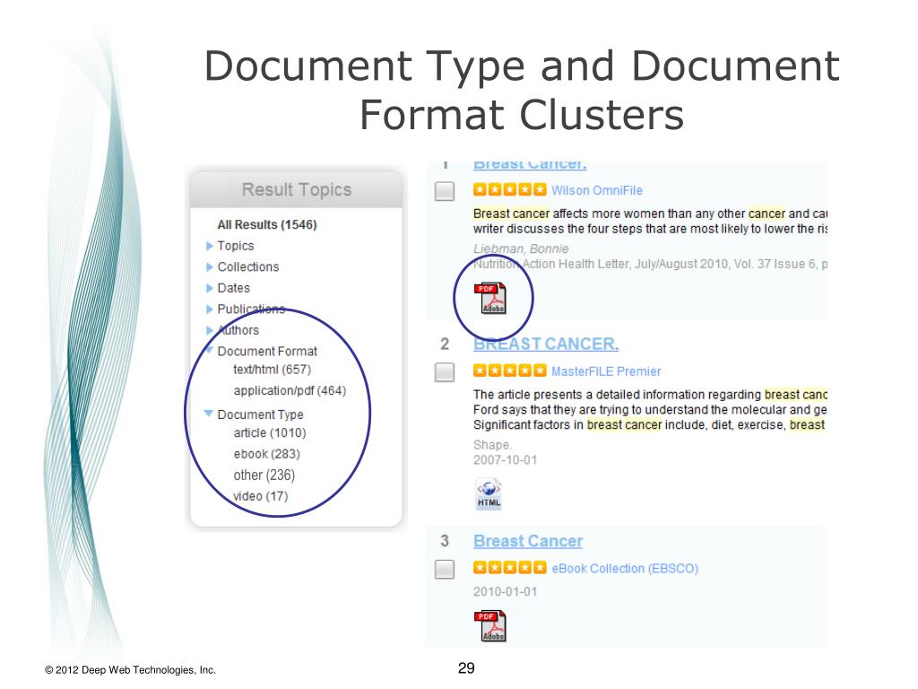Select the Dates cluster label
This screenshot has height=689, width=918.
234,288
